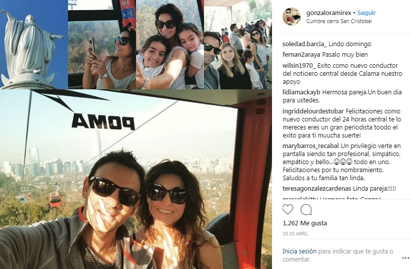Viewport: 411px width, 269px height.
Task: Follow the account with Seguir
Action: point(367,13)
